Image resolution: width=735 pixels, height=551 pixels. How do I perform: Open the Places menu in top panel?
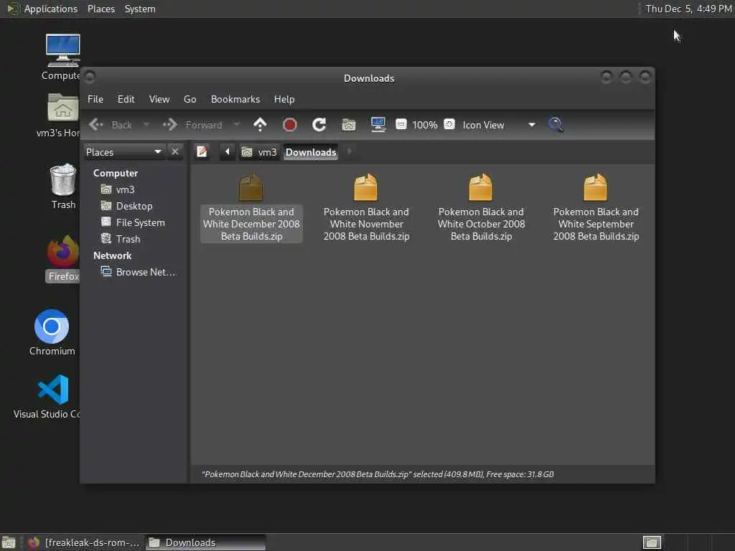[x=100, y=9]
